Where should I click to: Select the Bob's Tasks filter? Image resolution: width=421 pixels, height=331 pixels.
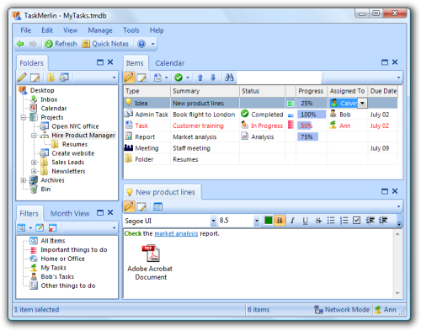tap(57, 277)
